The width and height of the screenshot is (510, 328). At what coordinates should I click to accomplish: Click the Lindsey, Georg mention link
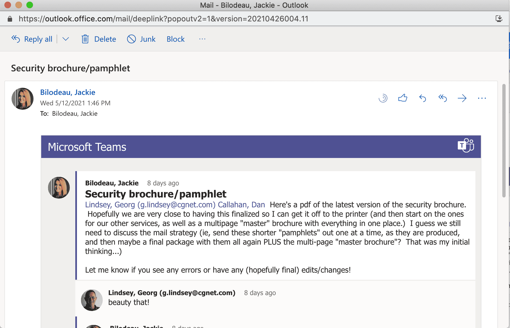[150, 205]
